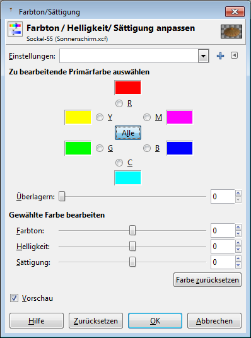The image size is (251, 338).
Task: Click the Helligkeit numeric input field
Action: click(223, 247)
